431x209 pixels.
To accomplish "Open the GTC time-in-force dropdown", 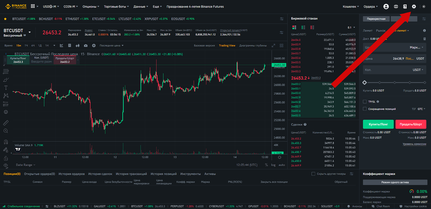I will (421, 109).
